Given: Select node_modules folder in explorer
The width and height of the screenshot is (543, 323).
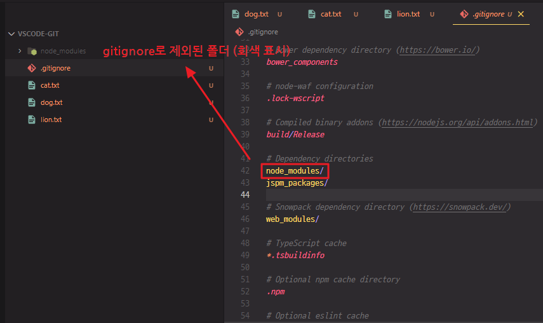Looking at the screenshot, I should tap(63, 51).
